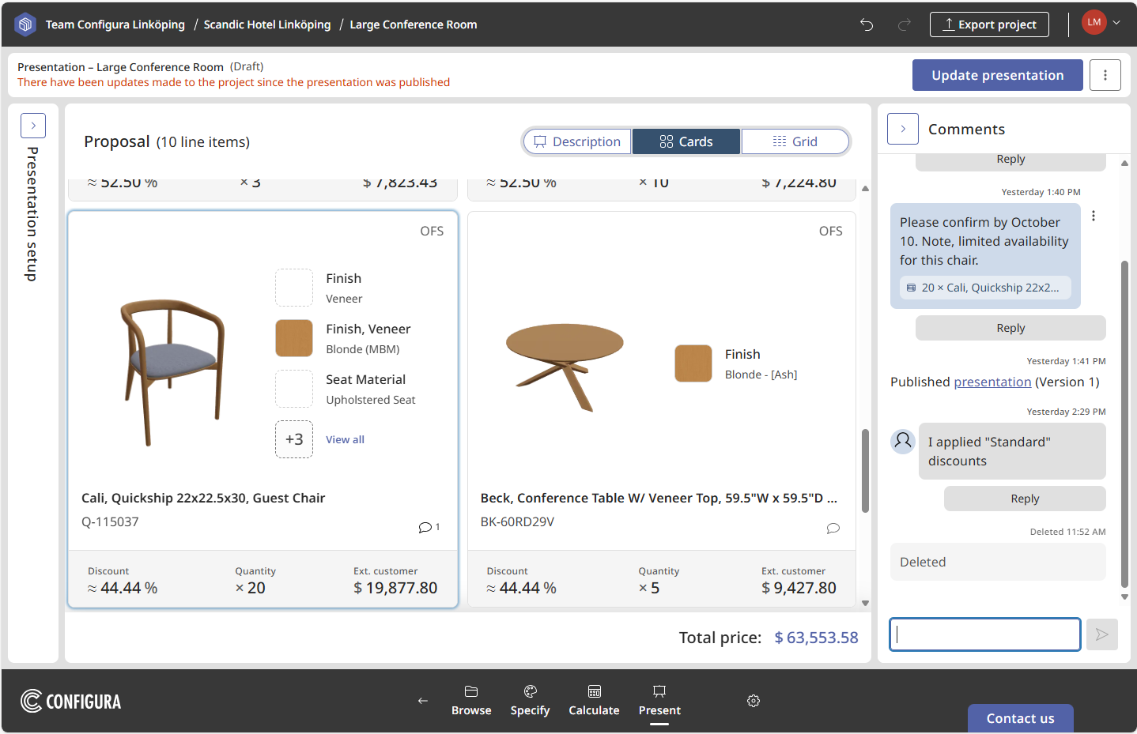Open Team Configura Linköping breadcrumb
The image size is (1137, 734).
[x=115, y=24]
